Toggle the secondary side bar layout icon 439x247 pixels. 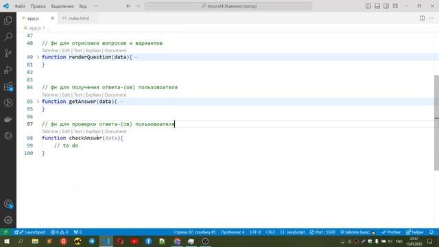386,6
